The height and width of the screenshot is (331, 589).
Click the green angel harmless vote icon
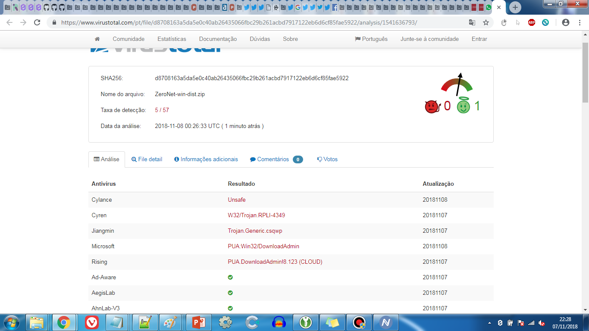tap(464, 105)
